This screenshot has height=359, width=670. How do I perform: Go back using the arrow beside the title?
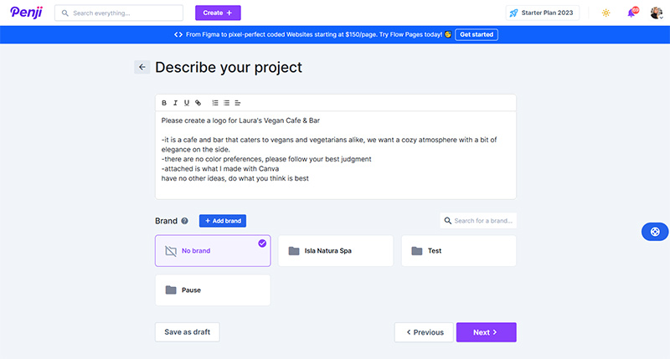(x=142, y=67)
